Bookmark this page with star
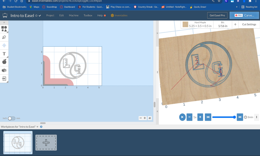260x156 pixels. click(219, 1)
